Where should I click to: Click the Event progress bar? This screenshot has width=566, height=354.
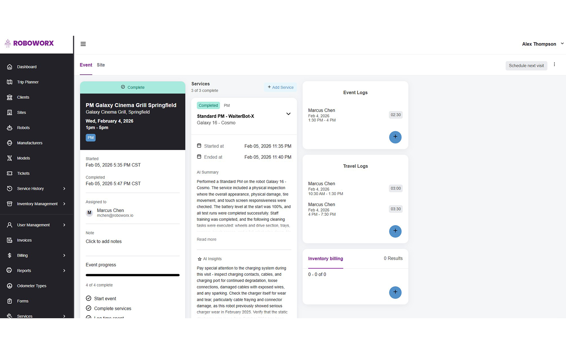point(132,275)
